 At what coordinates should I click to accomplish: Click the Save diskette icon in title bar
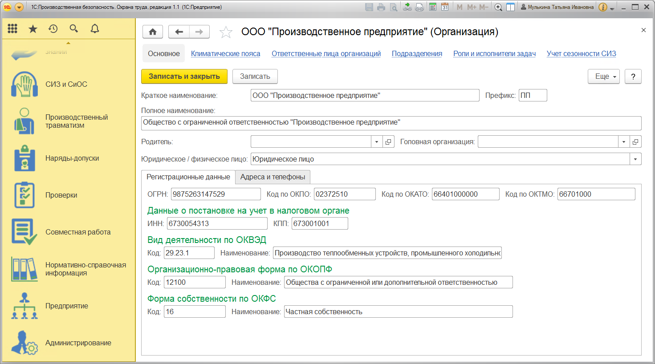pos(369,7)
